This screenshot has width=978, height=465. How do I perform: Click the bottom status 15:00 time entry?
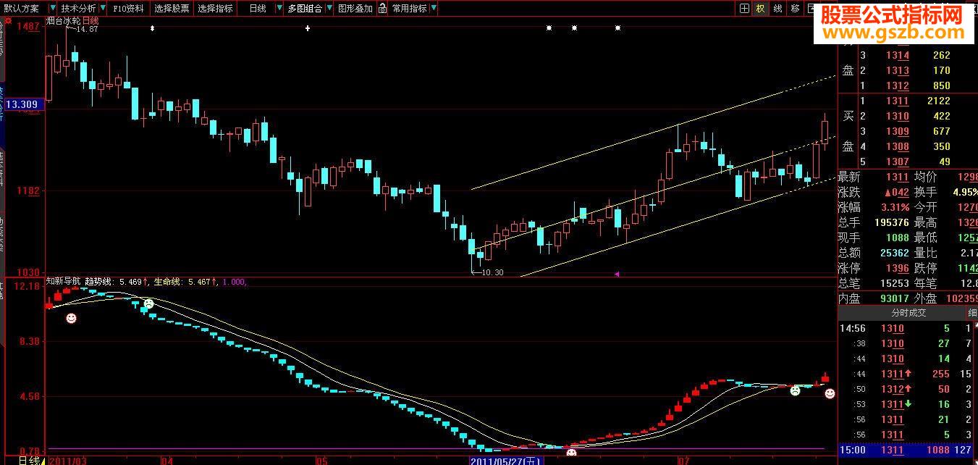851,450
